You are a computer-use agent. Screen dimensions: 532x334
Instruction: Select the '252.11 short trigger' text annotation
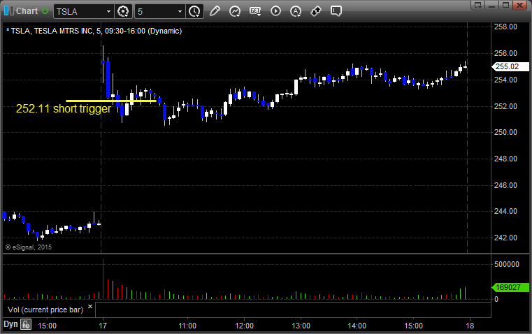tap(64, 108)
